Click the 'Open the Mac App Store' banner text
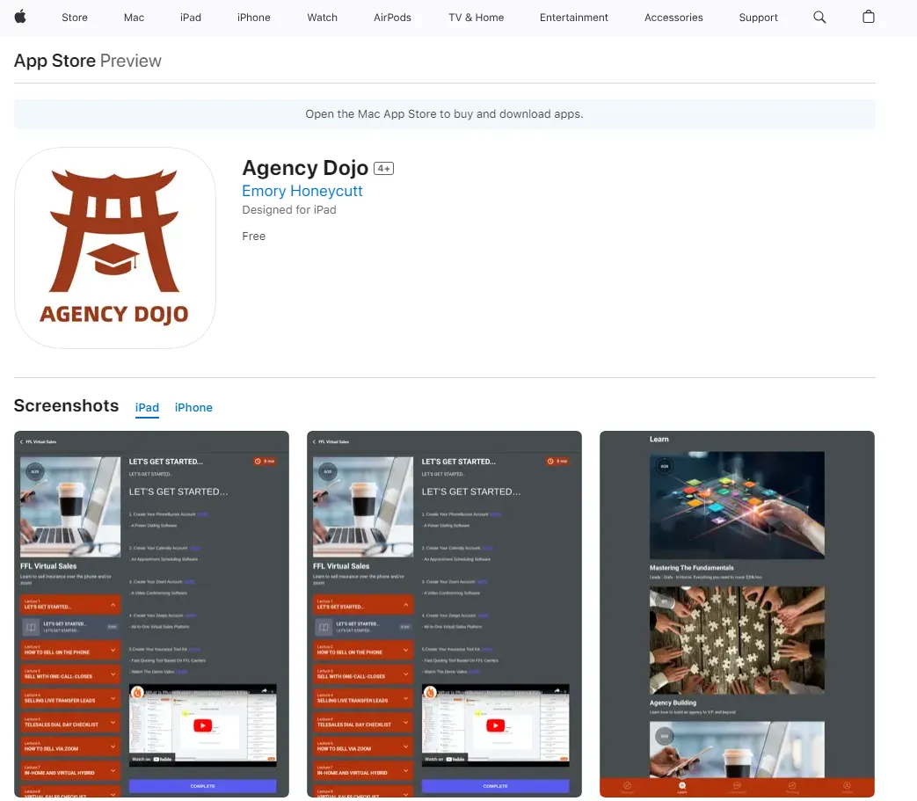The width and height of the screenshot is (917, 801). (x=445, y=114)
